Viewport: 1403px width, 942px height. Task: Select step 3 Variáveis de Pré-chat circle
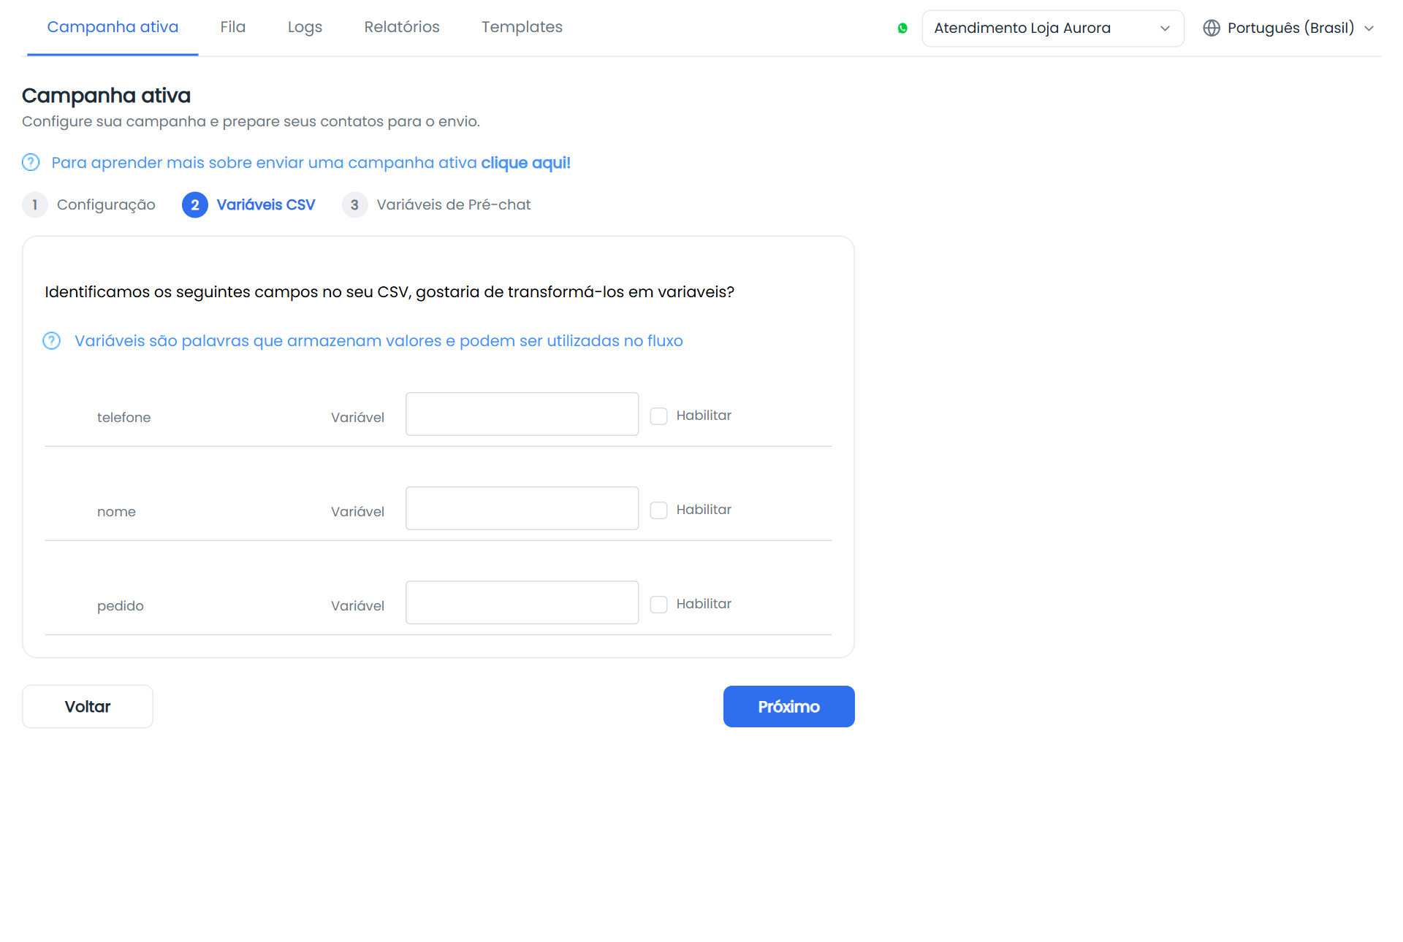[354, 205]
